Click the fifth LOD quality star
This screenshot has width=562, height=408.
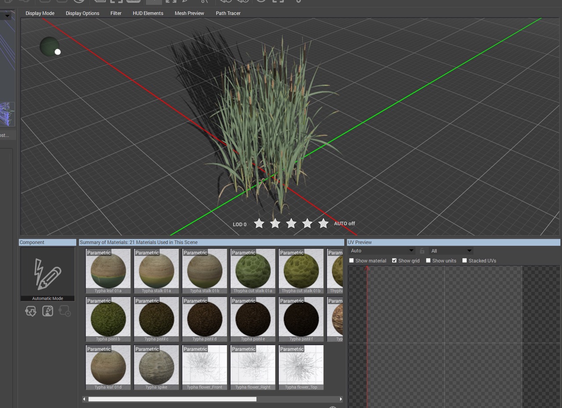[x=323, y=223]
